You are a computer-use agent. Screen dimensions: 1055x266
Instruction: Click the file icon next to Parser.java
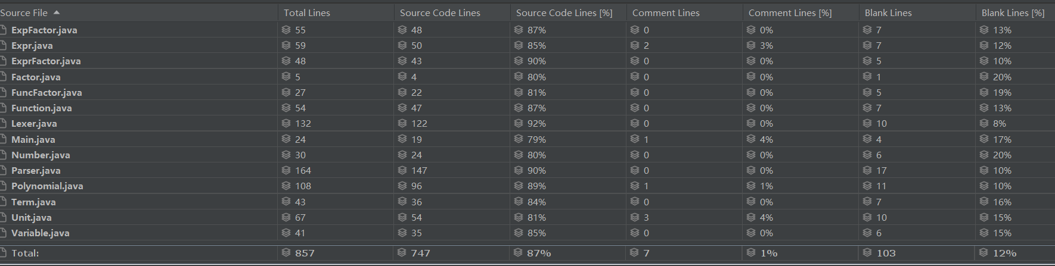(3, 170)
